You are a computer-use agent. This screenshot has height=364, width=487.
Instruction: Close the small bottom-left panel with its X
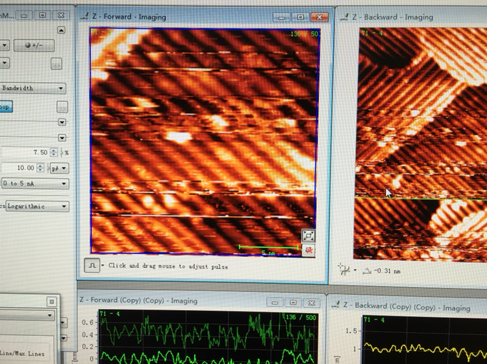(51, 302)
